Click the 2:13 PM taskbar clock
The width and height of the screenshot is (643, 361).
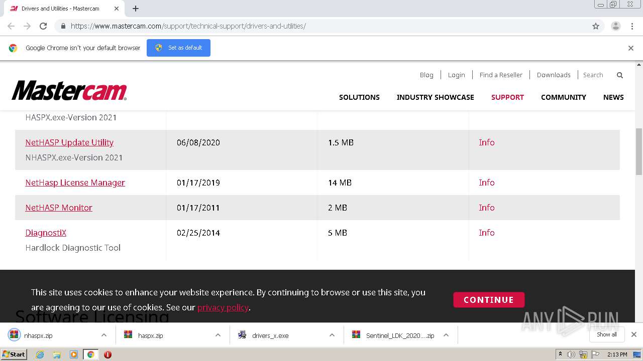(617, 354)
